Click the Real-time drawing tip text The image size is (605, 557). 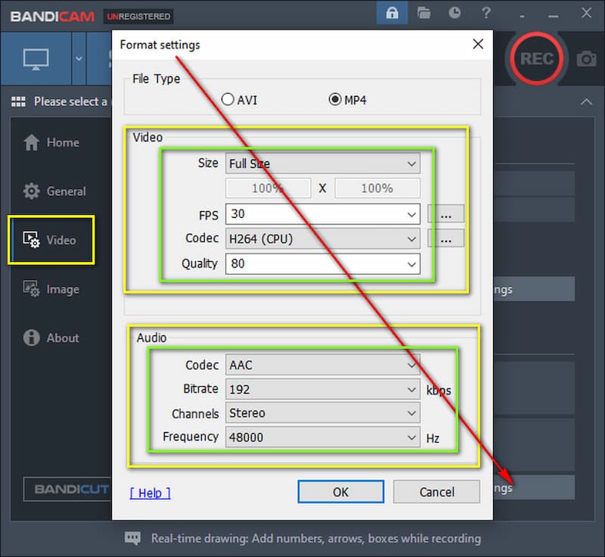(x=316, y=539)
